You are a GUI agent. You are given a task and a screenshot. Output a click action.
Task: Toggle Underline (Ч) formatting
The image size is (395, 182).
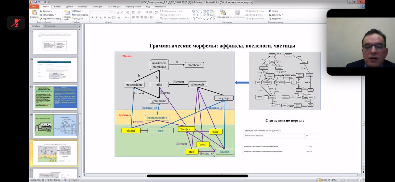point(101,17)
